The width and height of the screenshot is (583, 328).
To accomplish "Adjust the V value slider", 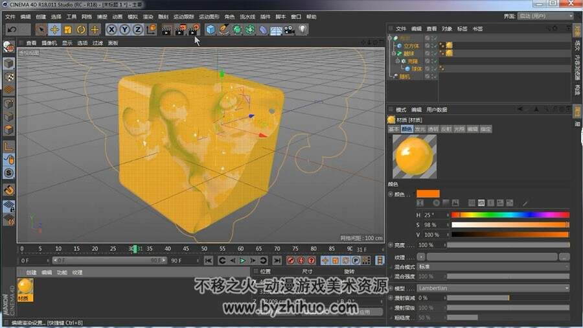I will (x=510, y=235).
